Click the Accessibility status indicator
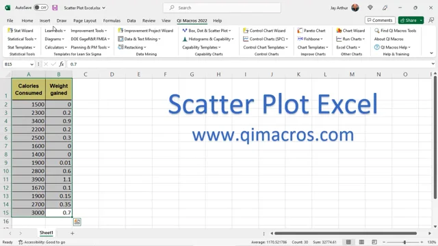Viewport: 438px width, 246px height. click(42, 242)
